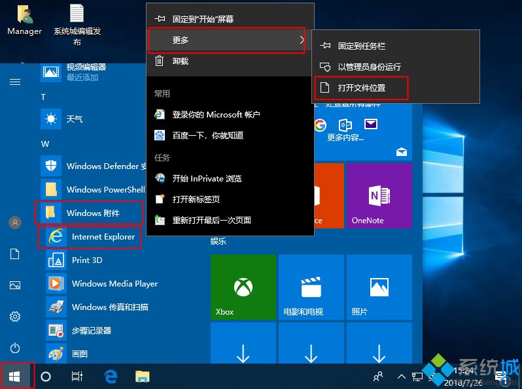
Task: Open Documents icon in Start sidebar
Action: click(15, 254)
